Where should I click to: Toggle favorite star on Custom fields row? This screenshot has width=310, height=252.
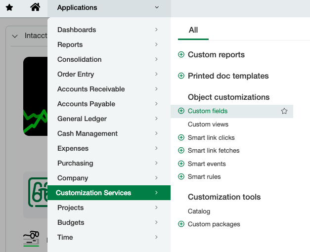coord(284,111)
